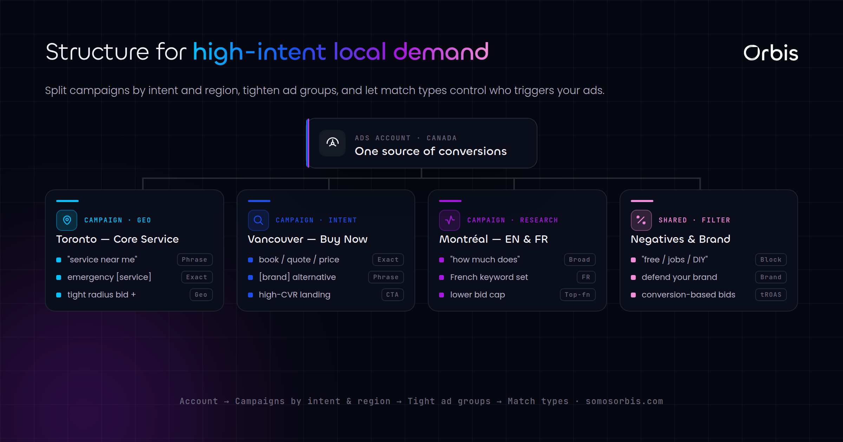The height and width of the screenshot is (442, 843).
Task: Click the "how much does" keyword row
Action: tap(517, 260)
